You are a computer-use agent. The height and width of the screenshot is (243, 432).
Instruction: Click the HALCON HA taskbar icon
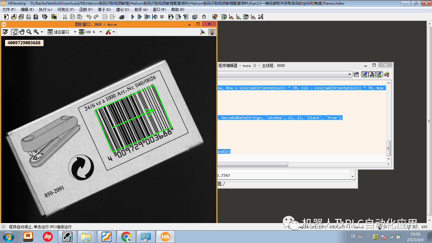pyautogui.click(x=165, y=237)
